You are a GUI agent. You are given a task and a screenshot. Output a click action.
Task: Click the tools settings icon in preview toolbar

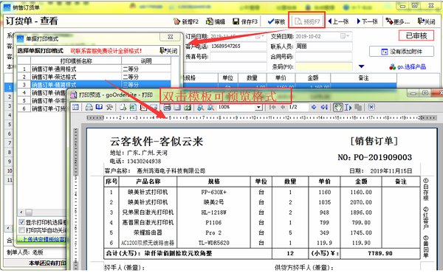pos(109,107)
